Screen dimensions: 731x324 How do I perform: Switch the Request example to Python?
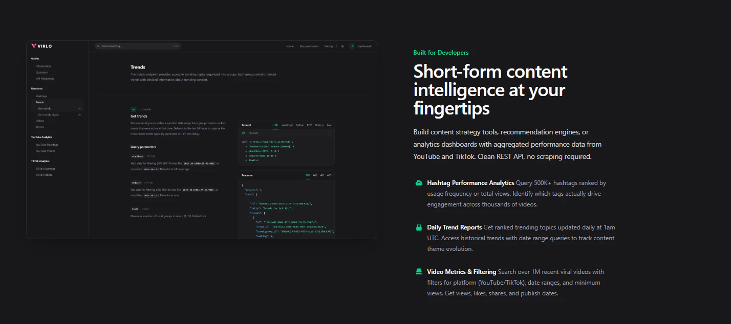coord(300,125)
